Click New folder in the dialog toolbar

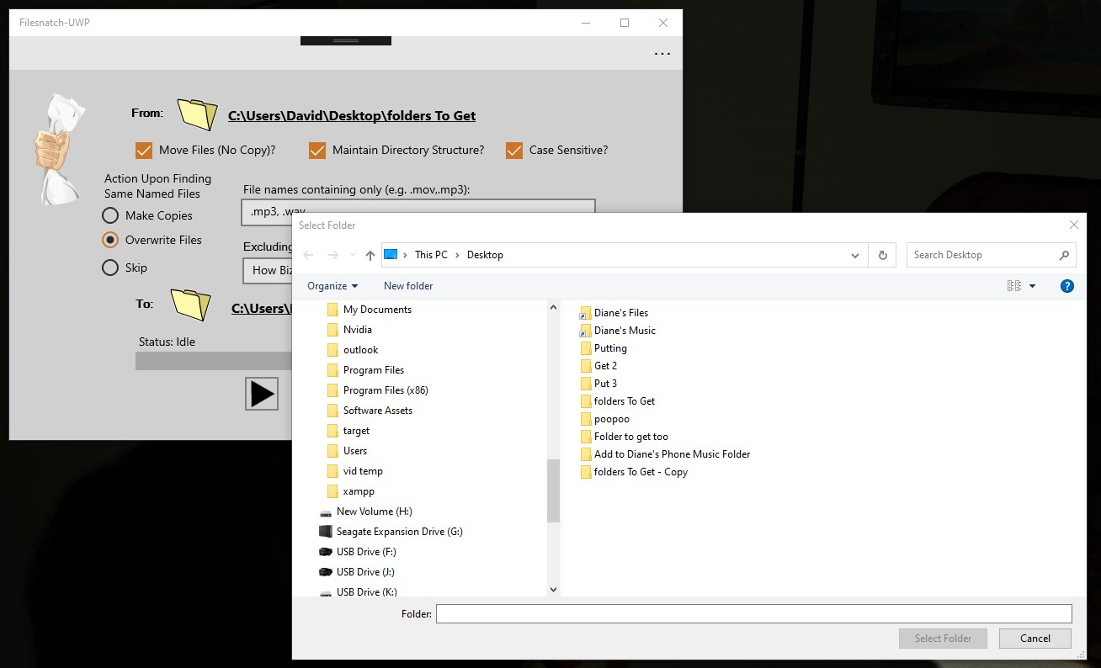[x=408, y=286]
